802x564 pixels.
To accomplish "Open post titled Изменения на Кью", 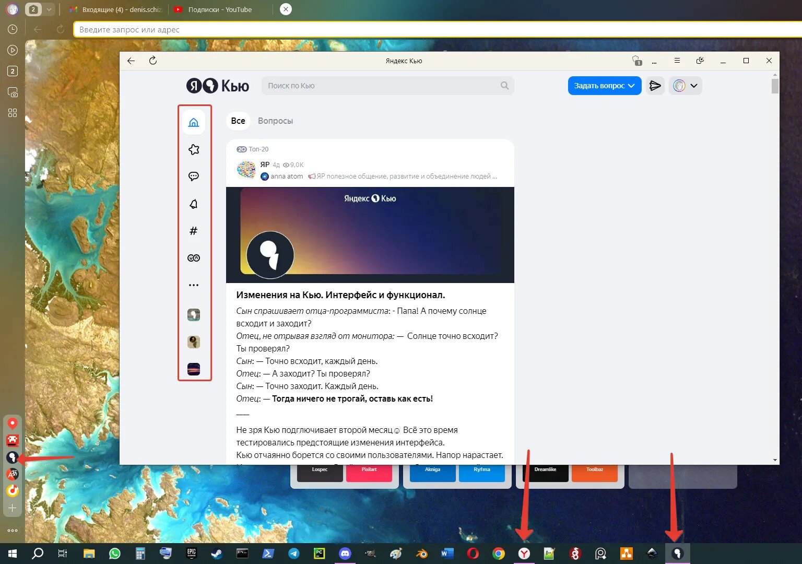I will click(x=340, y=295).
